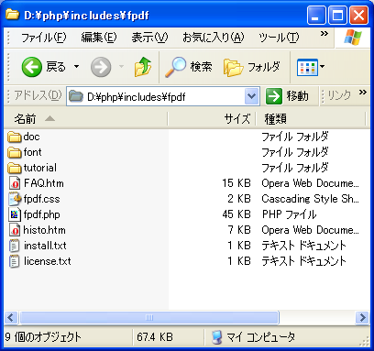Open the お気に入り(A) menu
Image resolution: width=374 pixels, height=351 pixels.
213,38
